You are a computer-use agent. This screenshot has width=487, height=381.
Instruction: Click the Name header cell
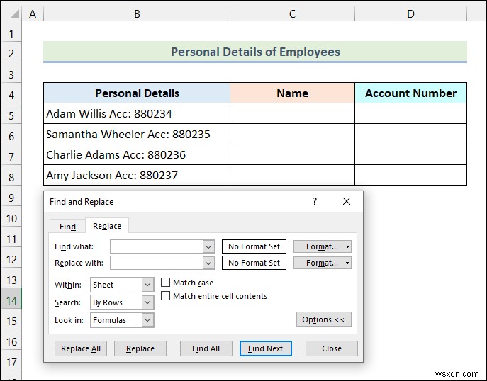[x=292, y=93]
